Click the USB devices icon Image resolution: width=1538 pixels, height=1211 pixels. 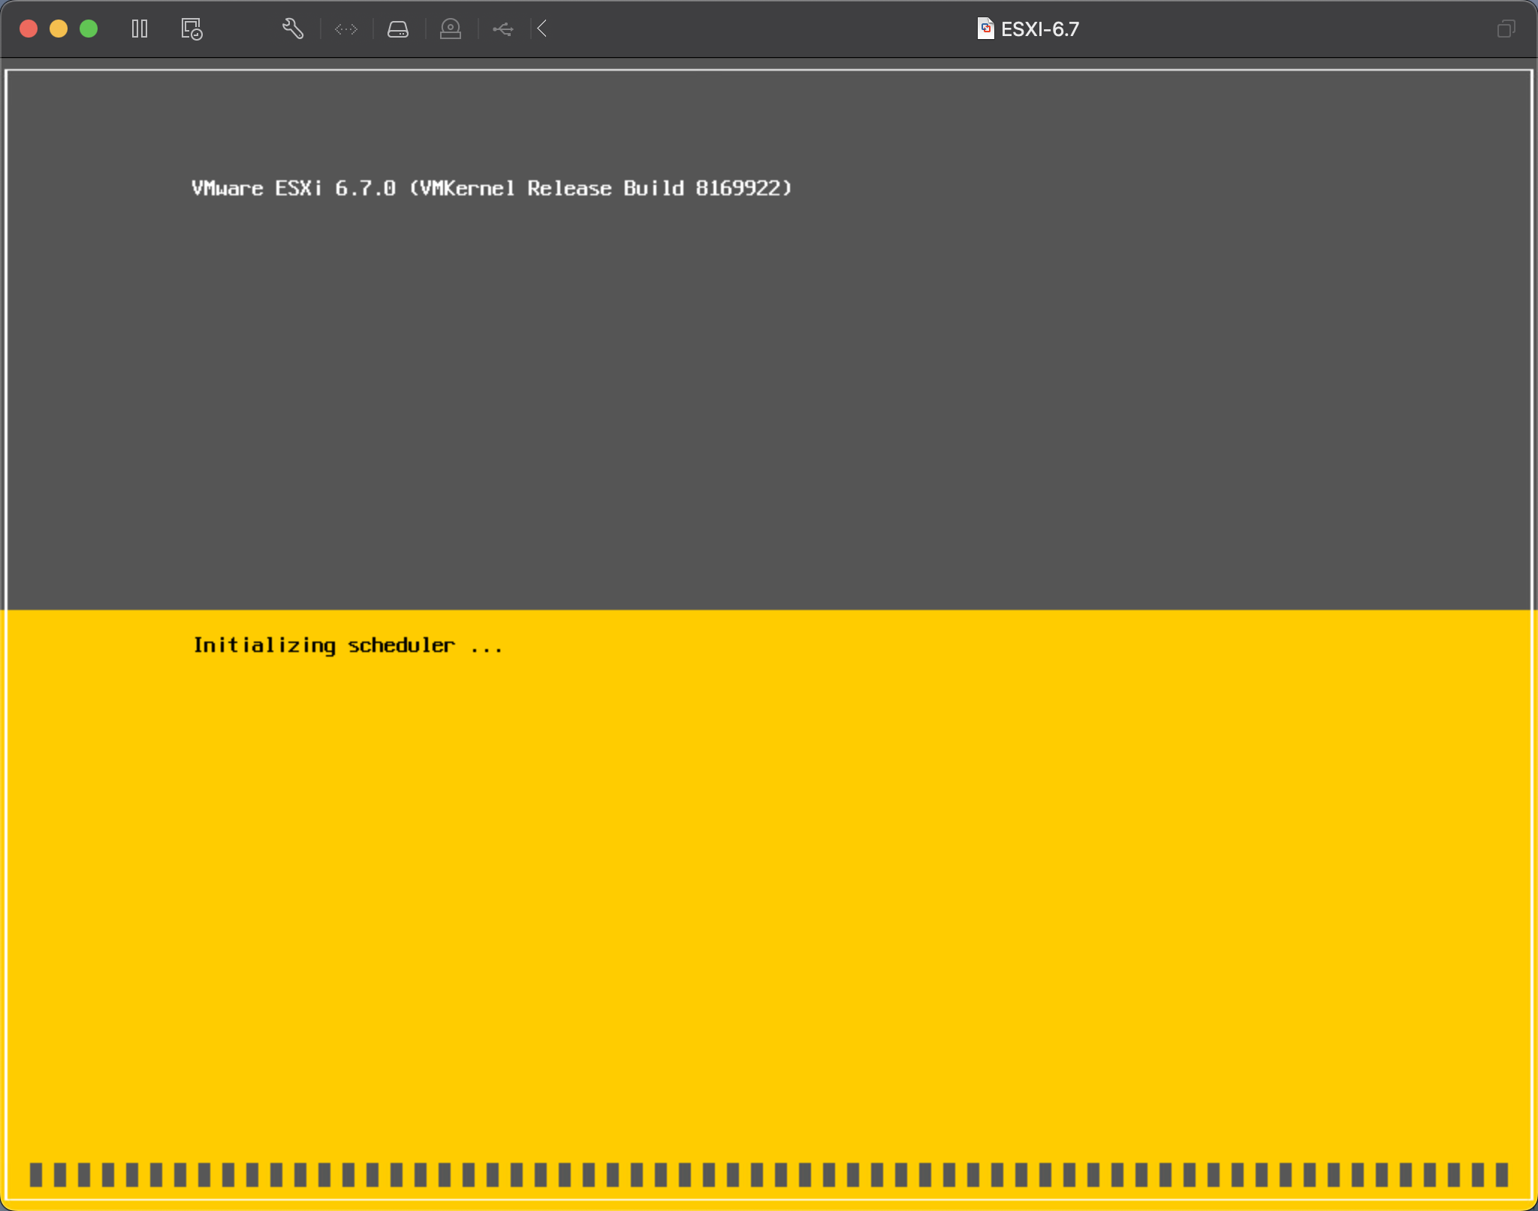click(503, 29)
